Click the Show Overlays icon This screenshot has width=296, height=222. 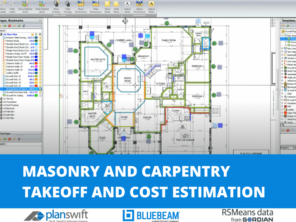click(x=56, y=4)
